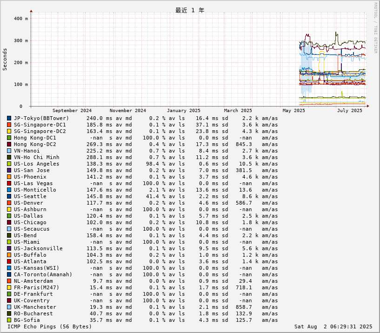
Task: Click the Hong Kong-DC1 legend label
Action: click(x=35, y=138)
